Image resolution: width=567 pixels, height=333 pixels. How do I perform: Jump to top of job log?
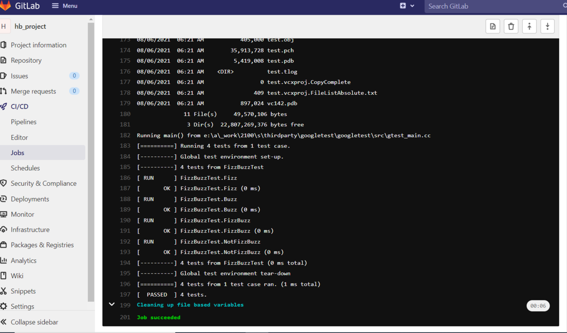point(529,26)
